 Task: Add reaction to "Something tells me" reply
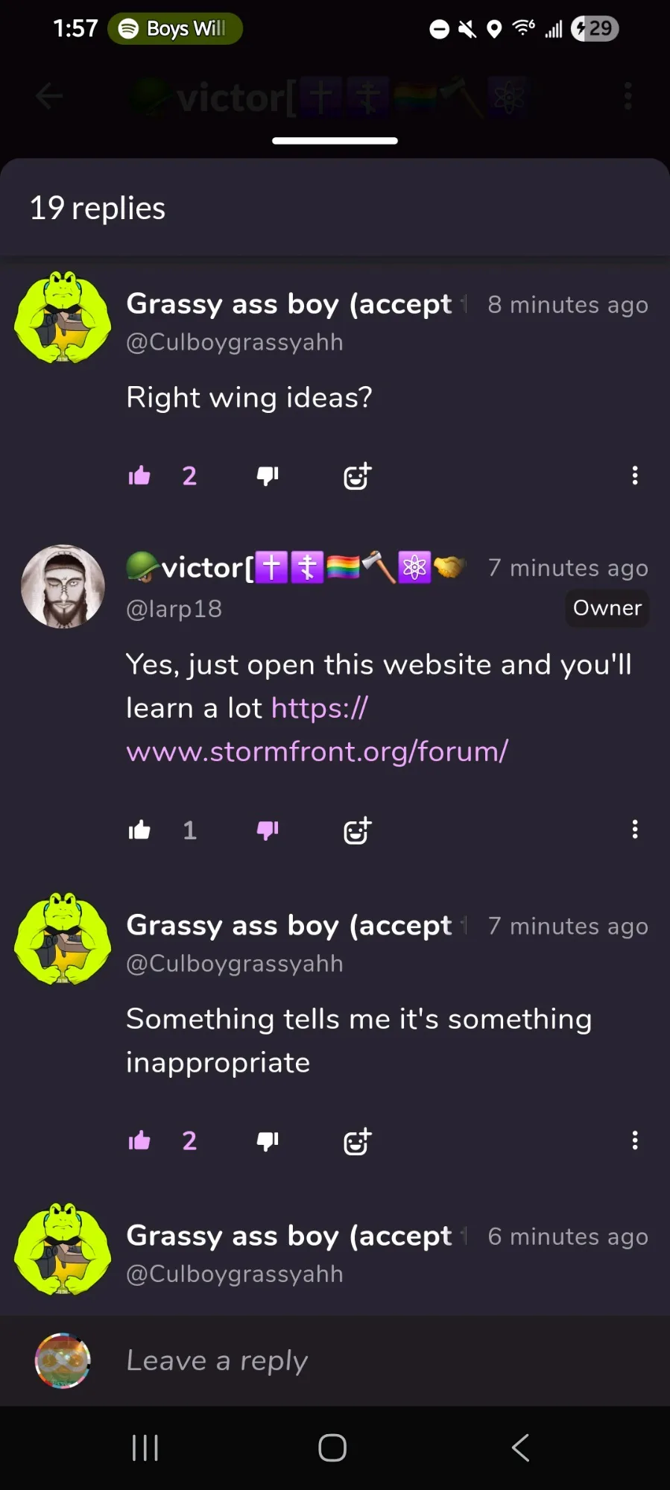pos(357,1140)
